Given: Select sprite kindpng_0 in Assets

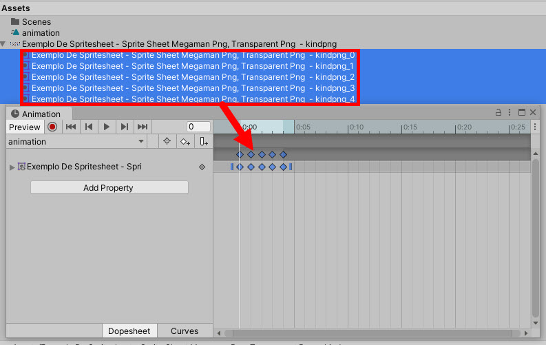Looking at the screenshot, I should 193,55.
